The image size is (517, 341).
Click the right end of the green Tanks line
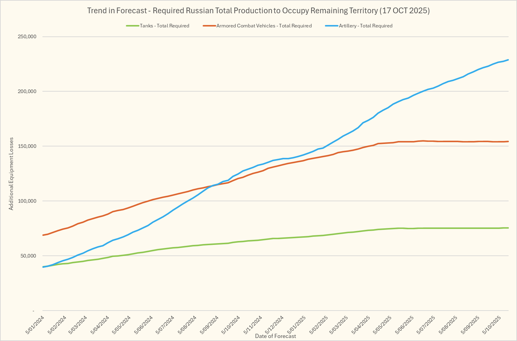[508, 228]
